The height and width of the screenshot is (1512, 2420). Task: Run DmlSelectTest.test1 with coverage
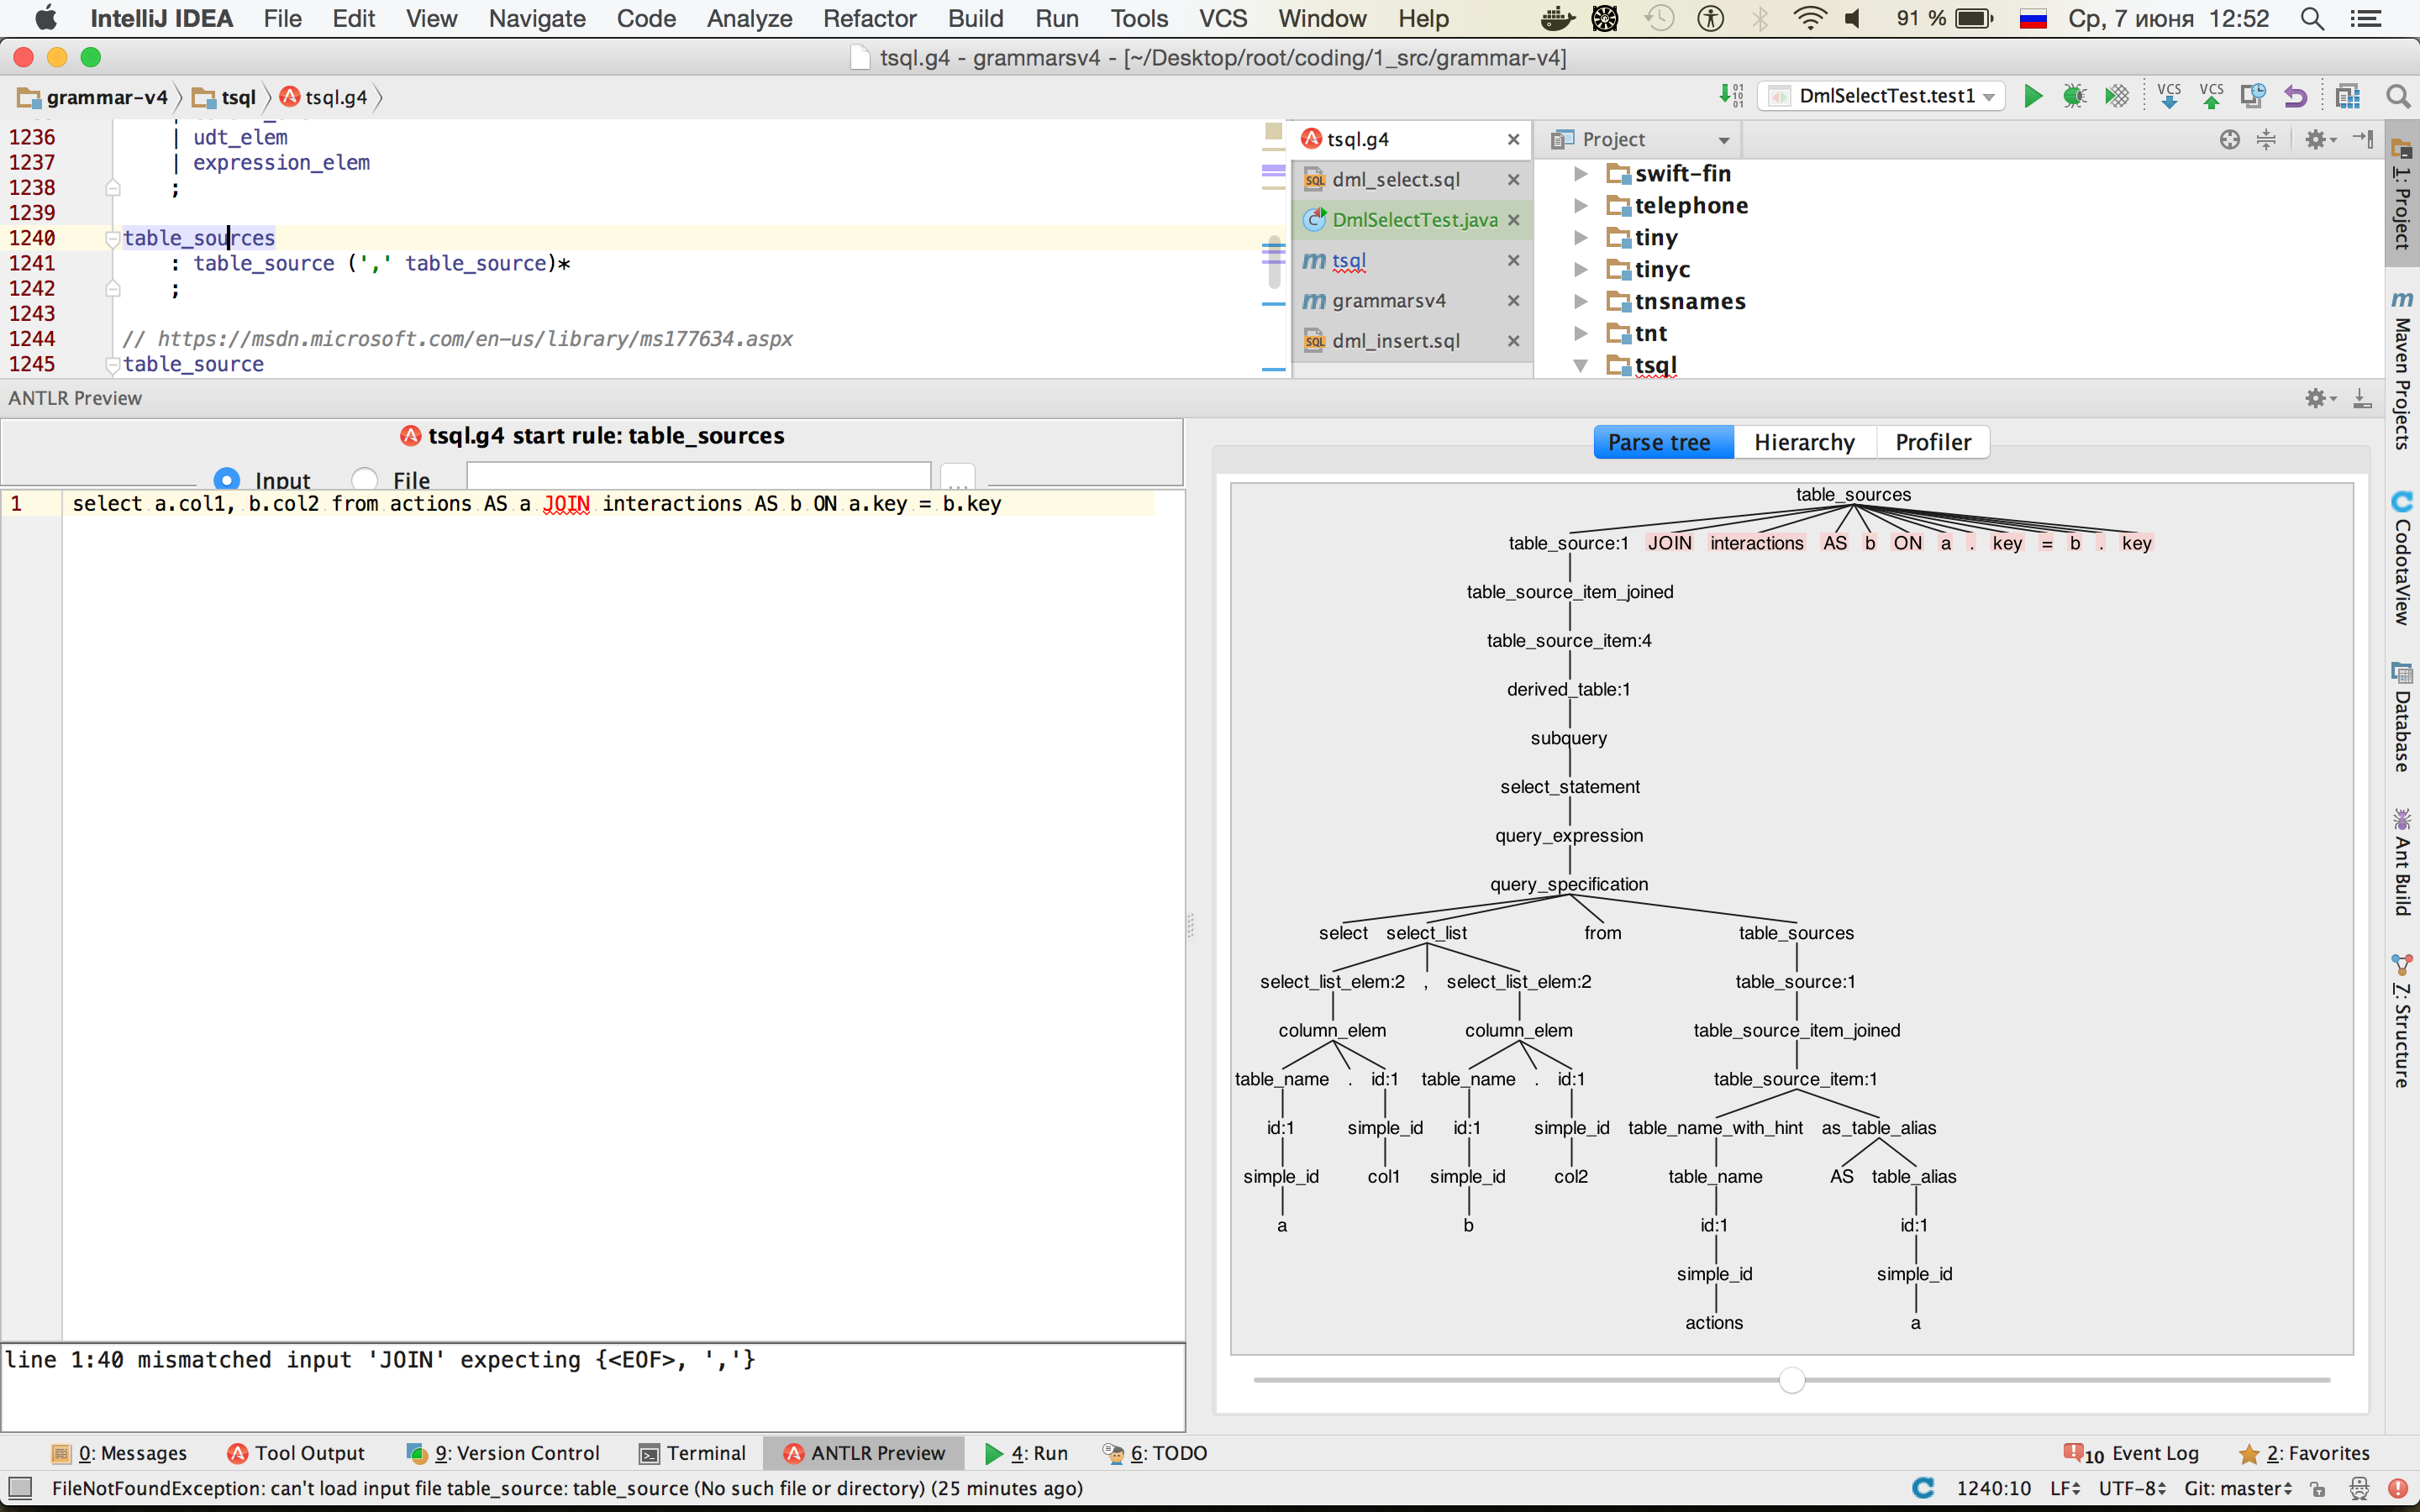(2117, 95)
